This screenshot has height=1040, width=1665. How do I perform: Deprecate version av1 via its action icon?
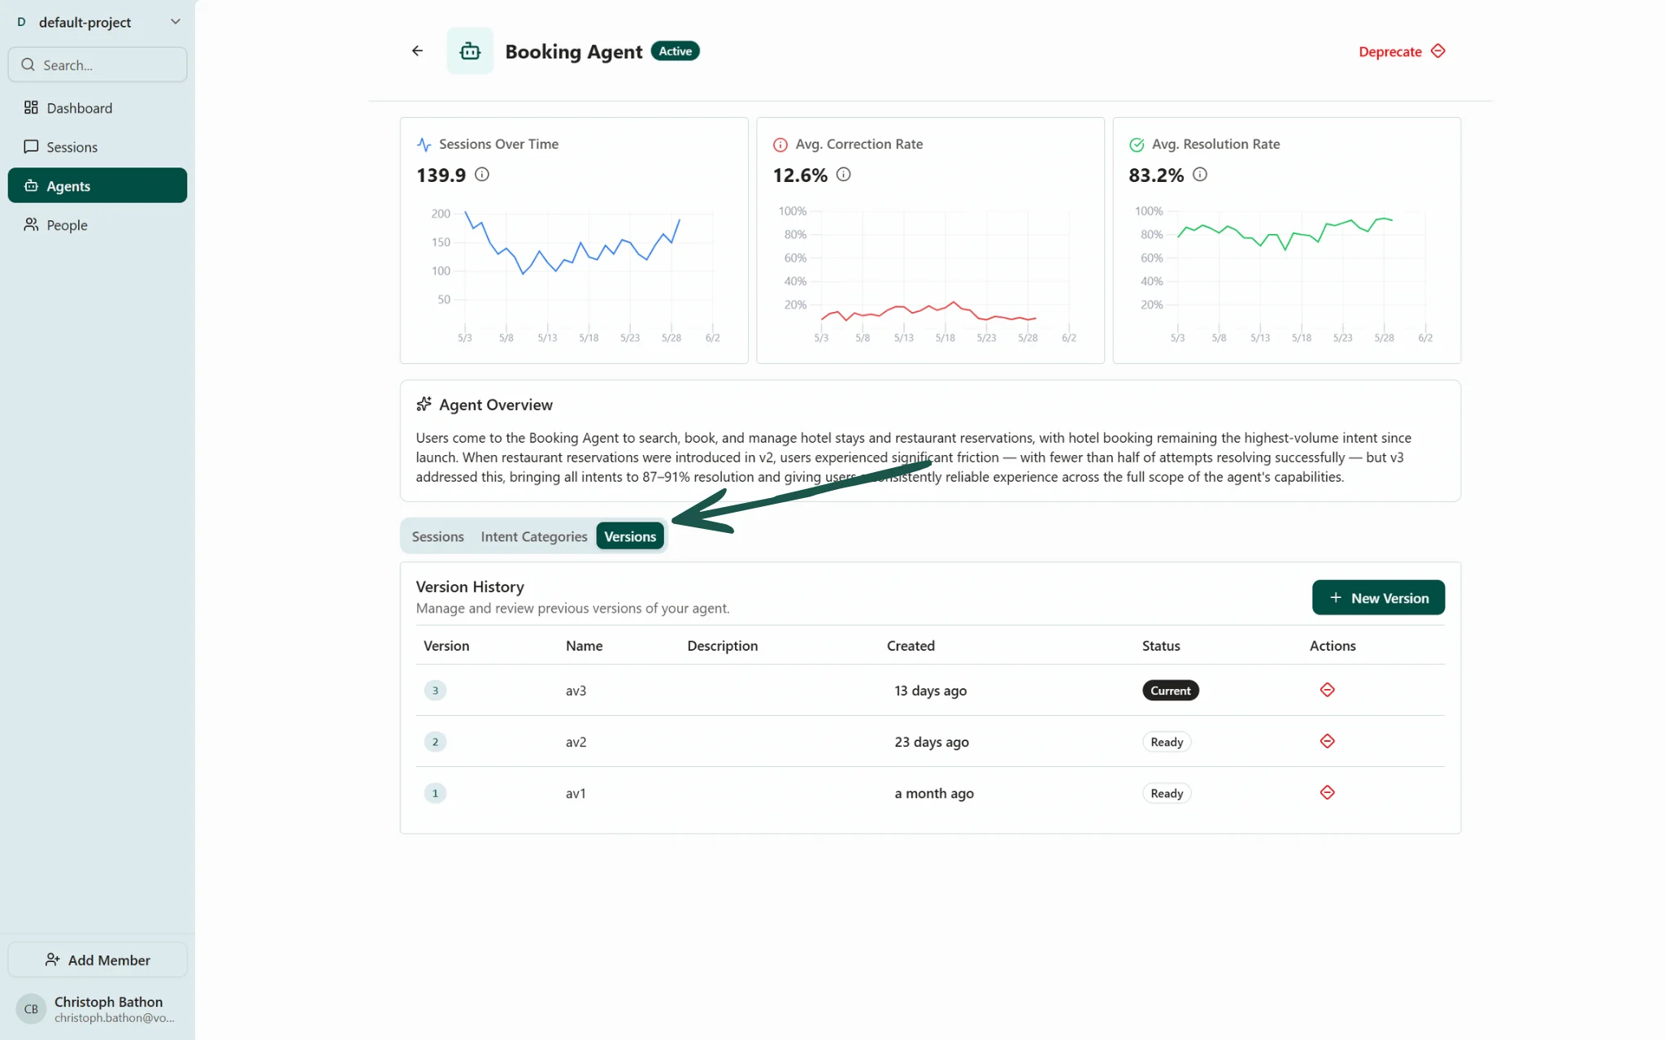pyautogui.click(x=1328, y=792)
